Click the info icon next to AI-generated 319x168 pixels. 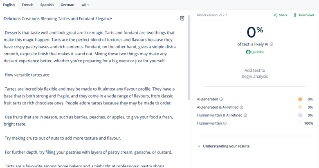pos(221,99)
